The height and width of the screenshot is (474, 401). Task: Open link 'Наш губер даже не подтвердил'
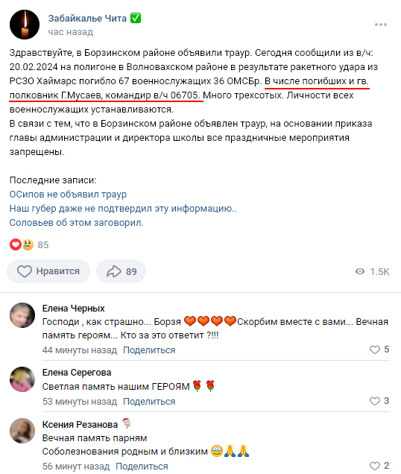click(123, 209)
